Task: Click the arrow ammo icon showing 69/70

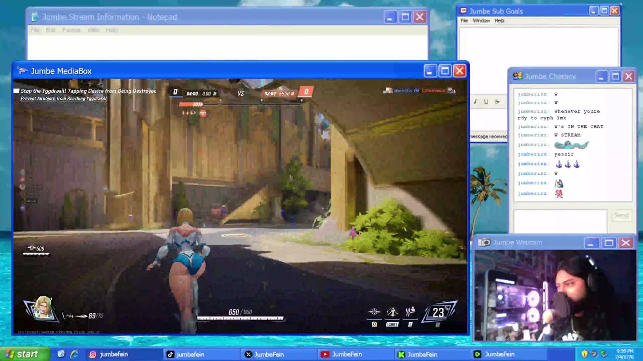Action: coord(75,316)
